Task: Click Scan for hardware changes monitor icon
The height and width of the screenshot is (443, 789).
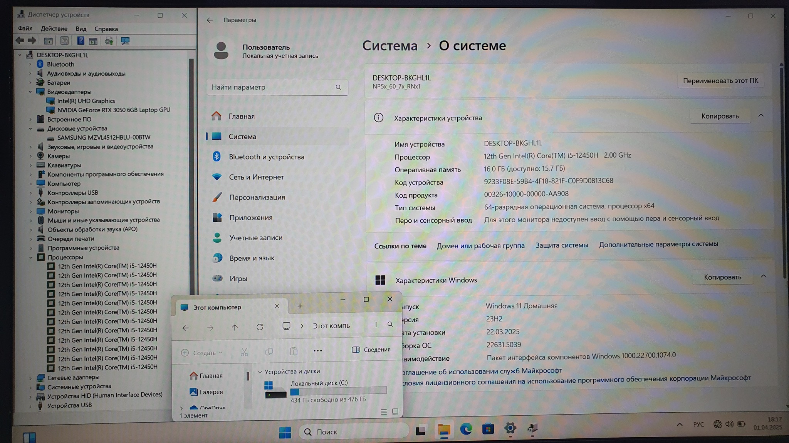Action: click(x=125, y=41)
